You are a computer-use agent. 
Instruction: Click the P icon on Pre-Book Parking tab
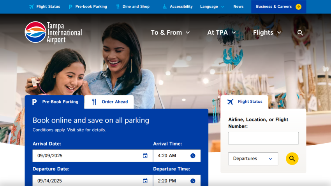click(x=34, y=102)
